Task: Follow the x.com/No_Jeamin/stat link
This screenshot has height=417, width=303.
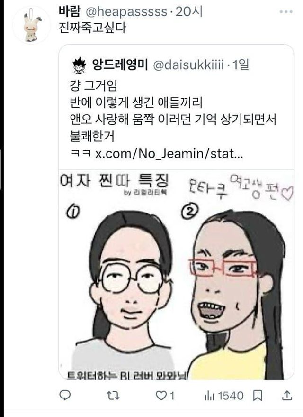Action: pos(169,153)
